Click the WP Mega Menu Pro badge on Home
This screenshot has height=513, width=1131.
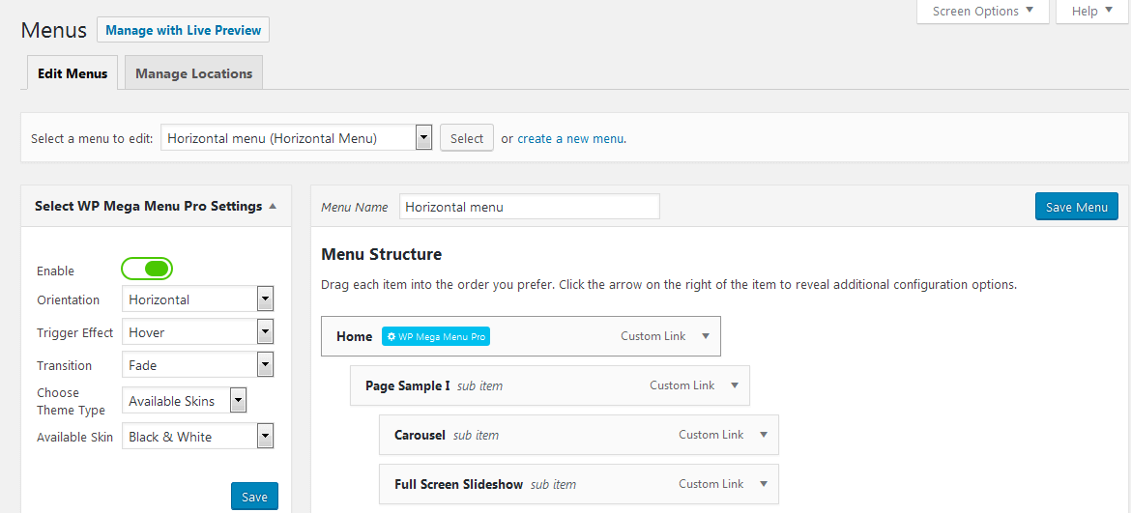436,336
